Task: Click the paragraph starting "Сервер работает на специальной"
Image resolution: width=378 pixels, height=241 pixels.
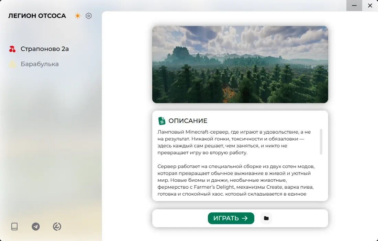Action: point(236,180)
